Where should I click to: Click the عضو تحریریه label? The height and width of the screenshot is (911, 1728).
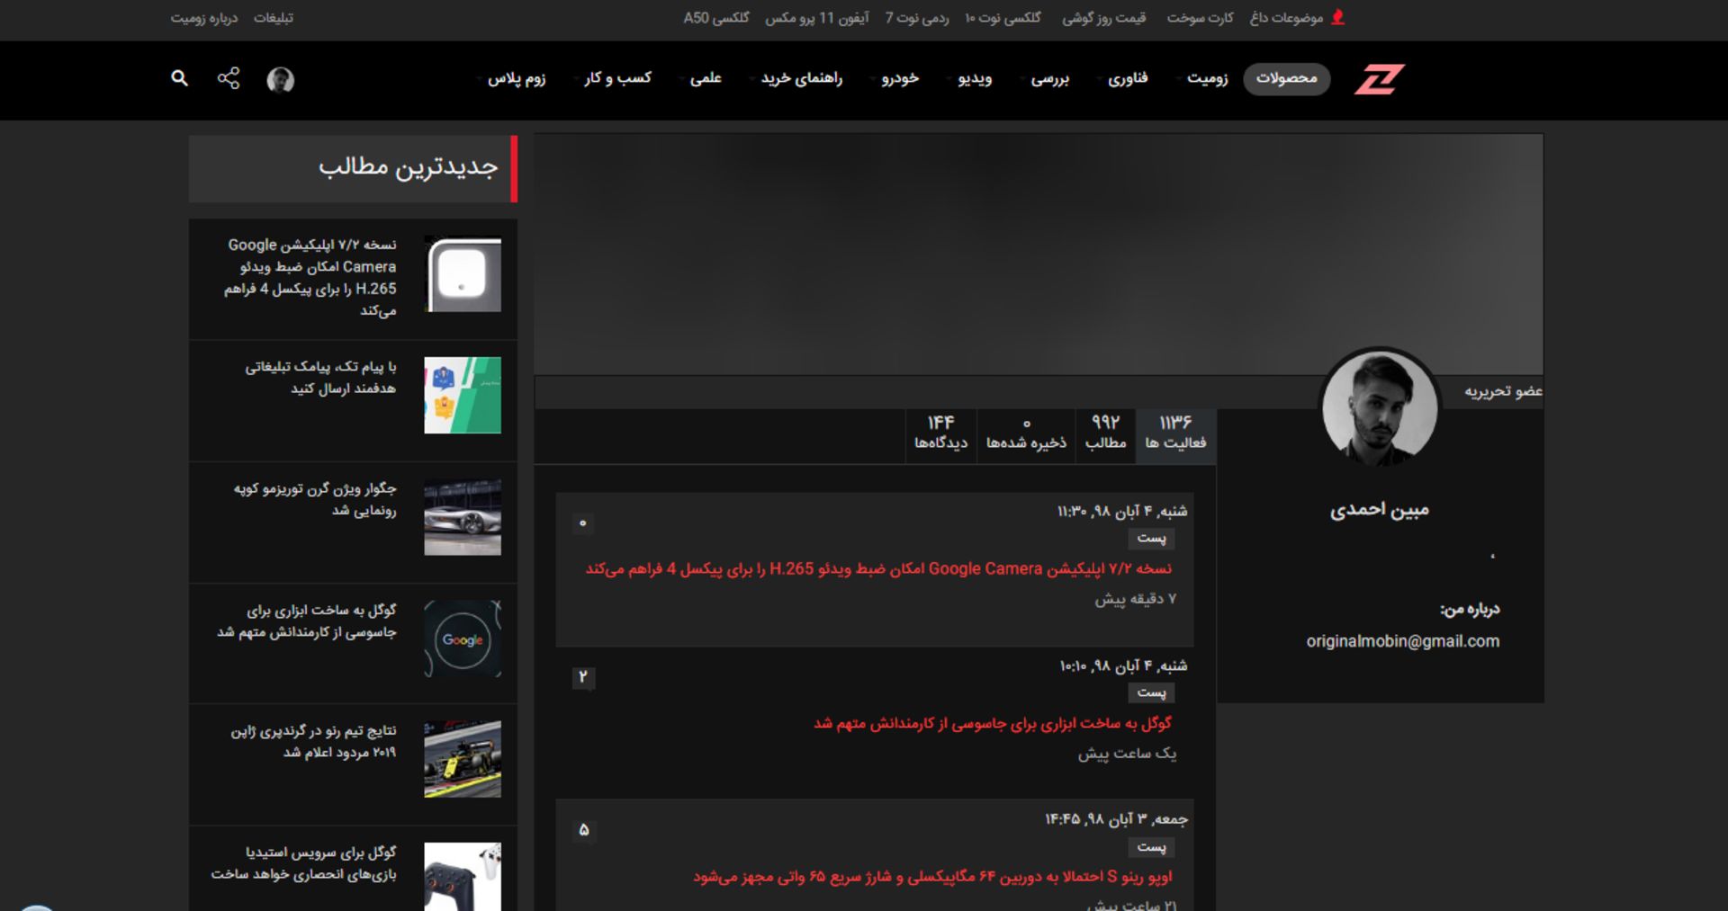coord(1503,391)
